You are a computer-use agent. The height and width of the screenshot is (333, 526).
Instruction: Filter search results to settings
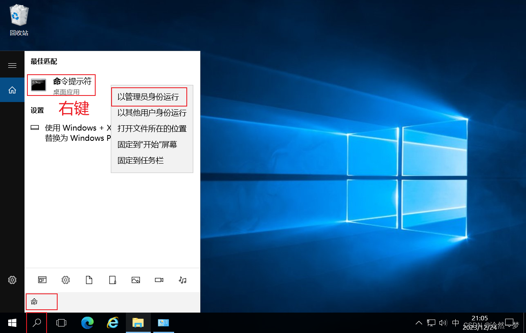pyautogui.click(x=65, y=280)
